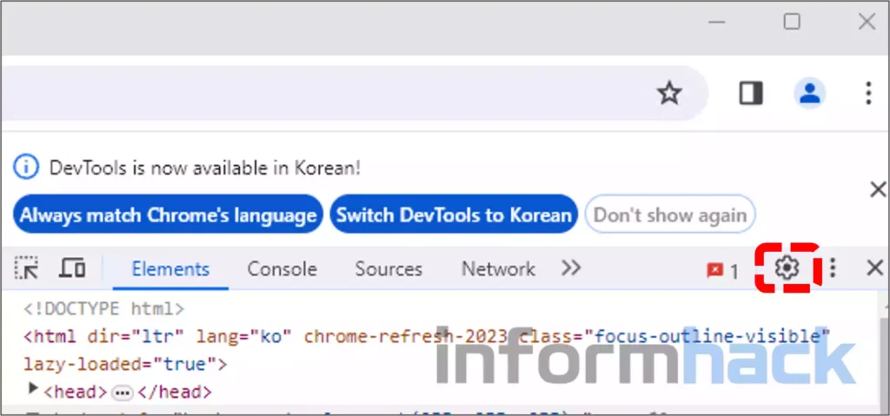Switch to the Network tab
Viewport: 890px width, 416px height.
(x=498, y=269)
